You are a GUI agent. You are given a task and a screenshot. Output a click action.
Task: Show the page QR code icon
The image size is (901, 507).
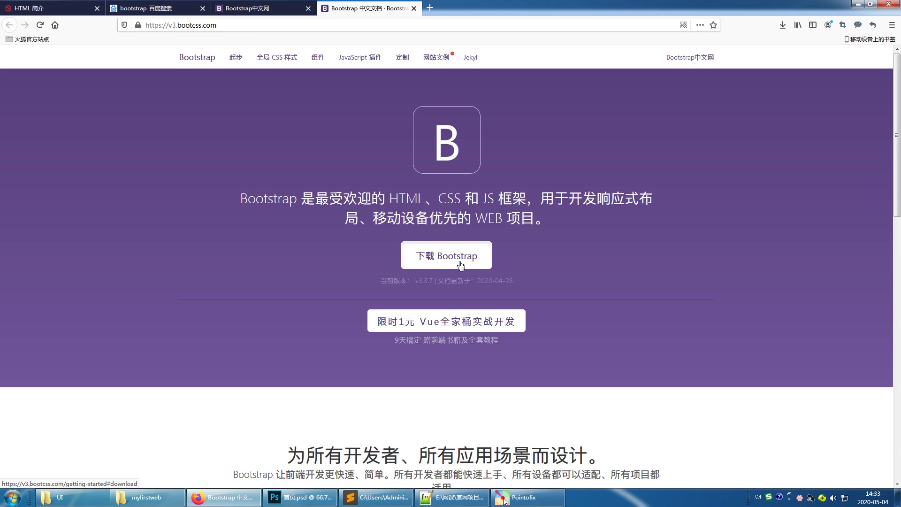[x=684, y=25]
